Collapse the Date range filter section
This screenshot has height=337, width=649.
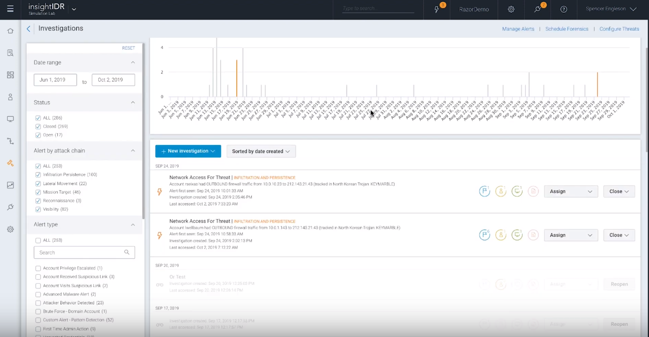tap(133, 62)
